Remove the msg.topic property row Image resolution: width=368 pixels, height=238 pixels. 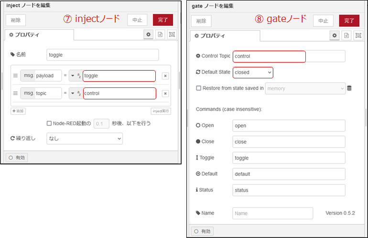pyautogui.click(x=165, y=94)
